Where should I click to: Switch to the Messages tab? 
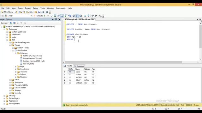(x=79, y=66)
